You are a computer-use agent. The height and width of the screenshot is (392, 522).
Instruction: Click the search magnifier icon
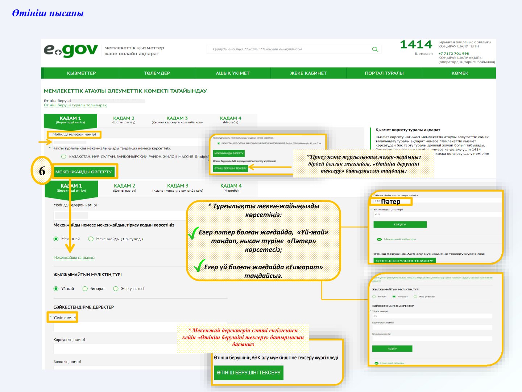pos(375,49)
